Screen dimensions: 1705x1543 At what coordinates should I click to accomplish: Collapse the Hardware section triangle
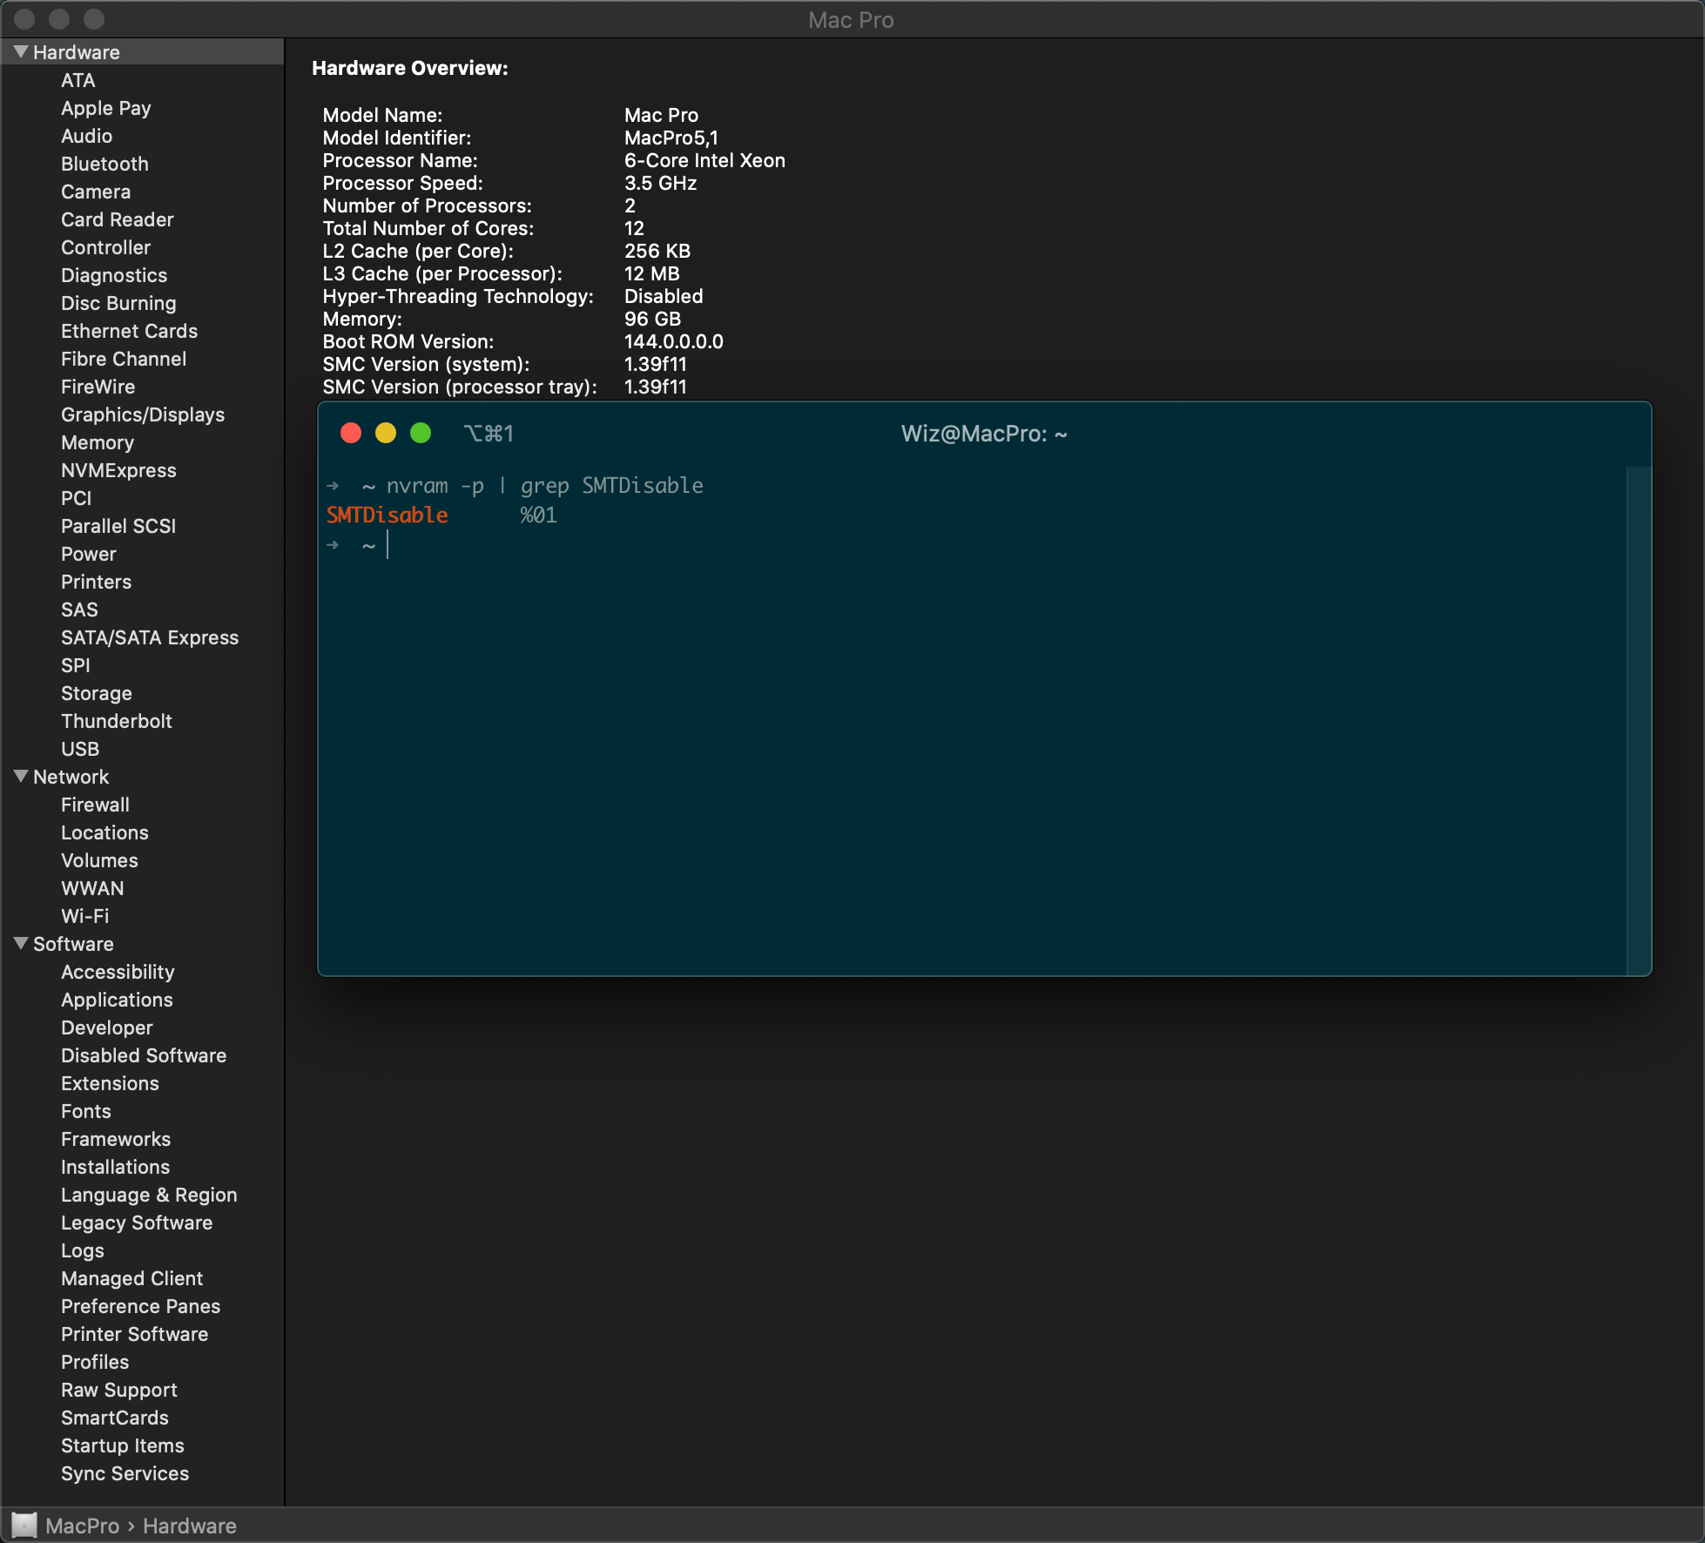coord(21,52)
